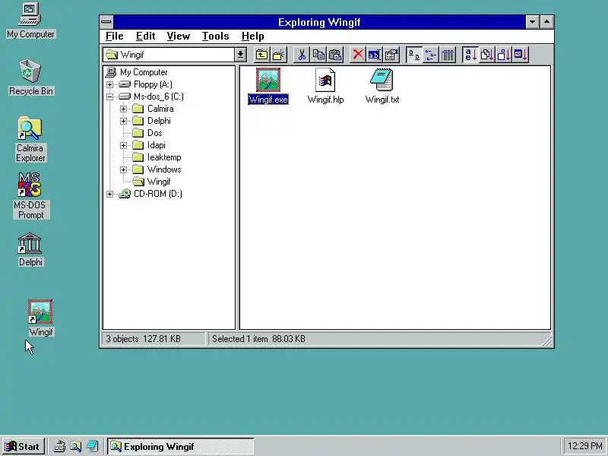Go up one folder level toolbar button

[261, 55]
